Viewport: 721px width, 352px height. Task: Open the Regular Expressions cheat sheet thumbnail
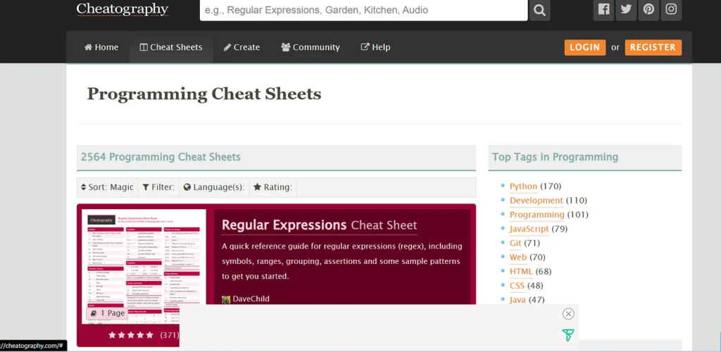tap(144, 267)
